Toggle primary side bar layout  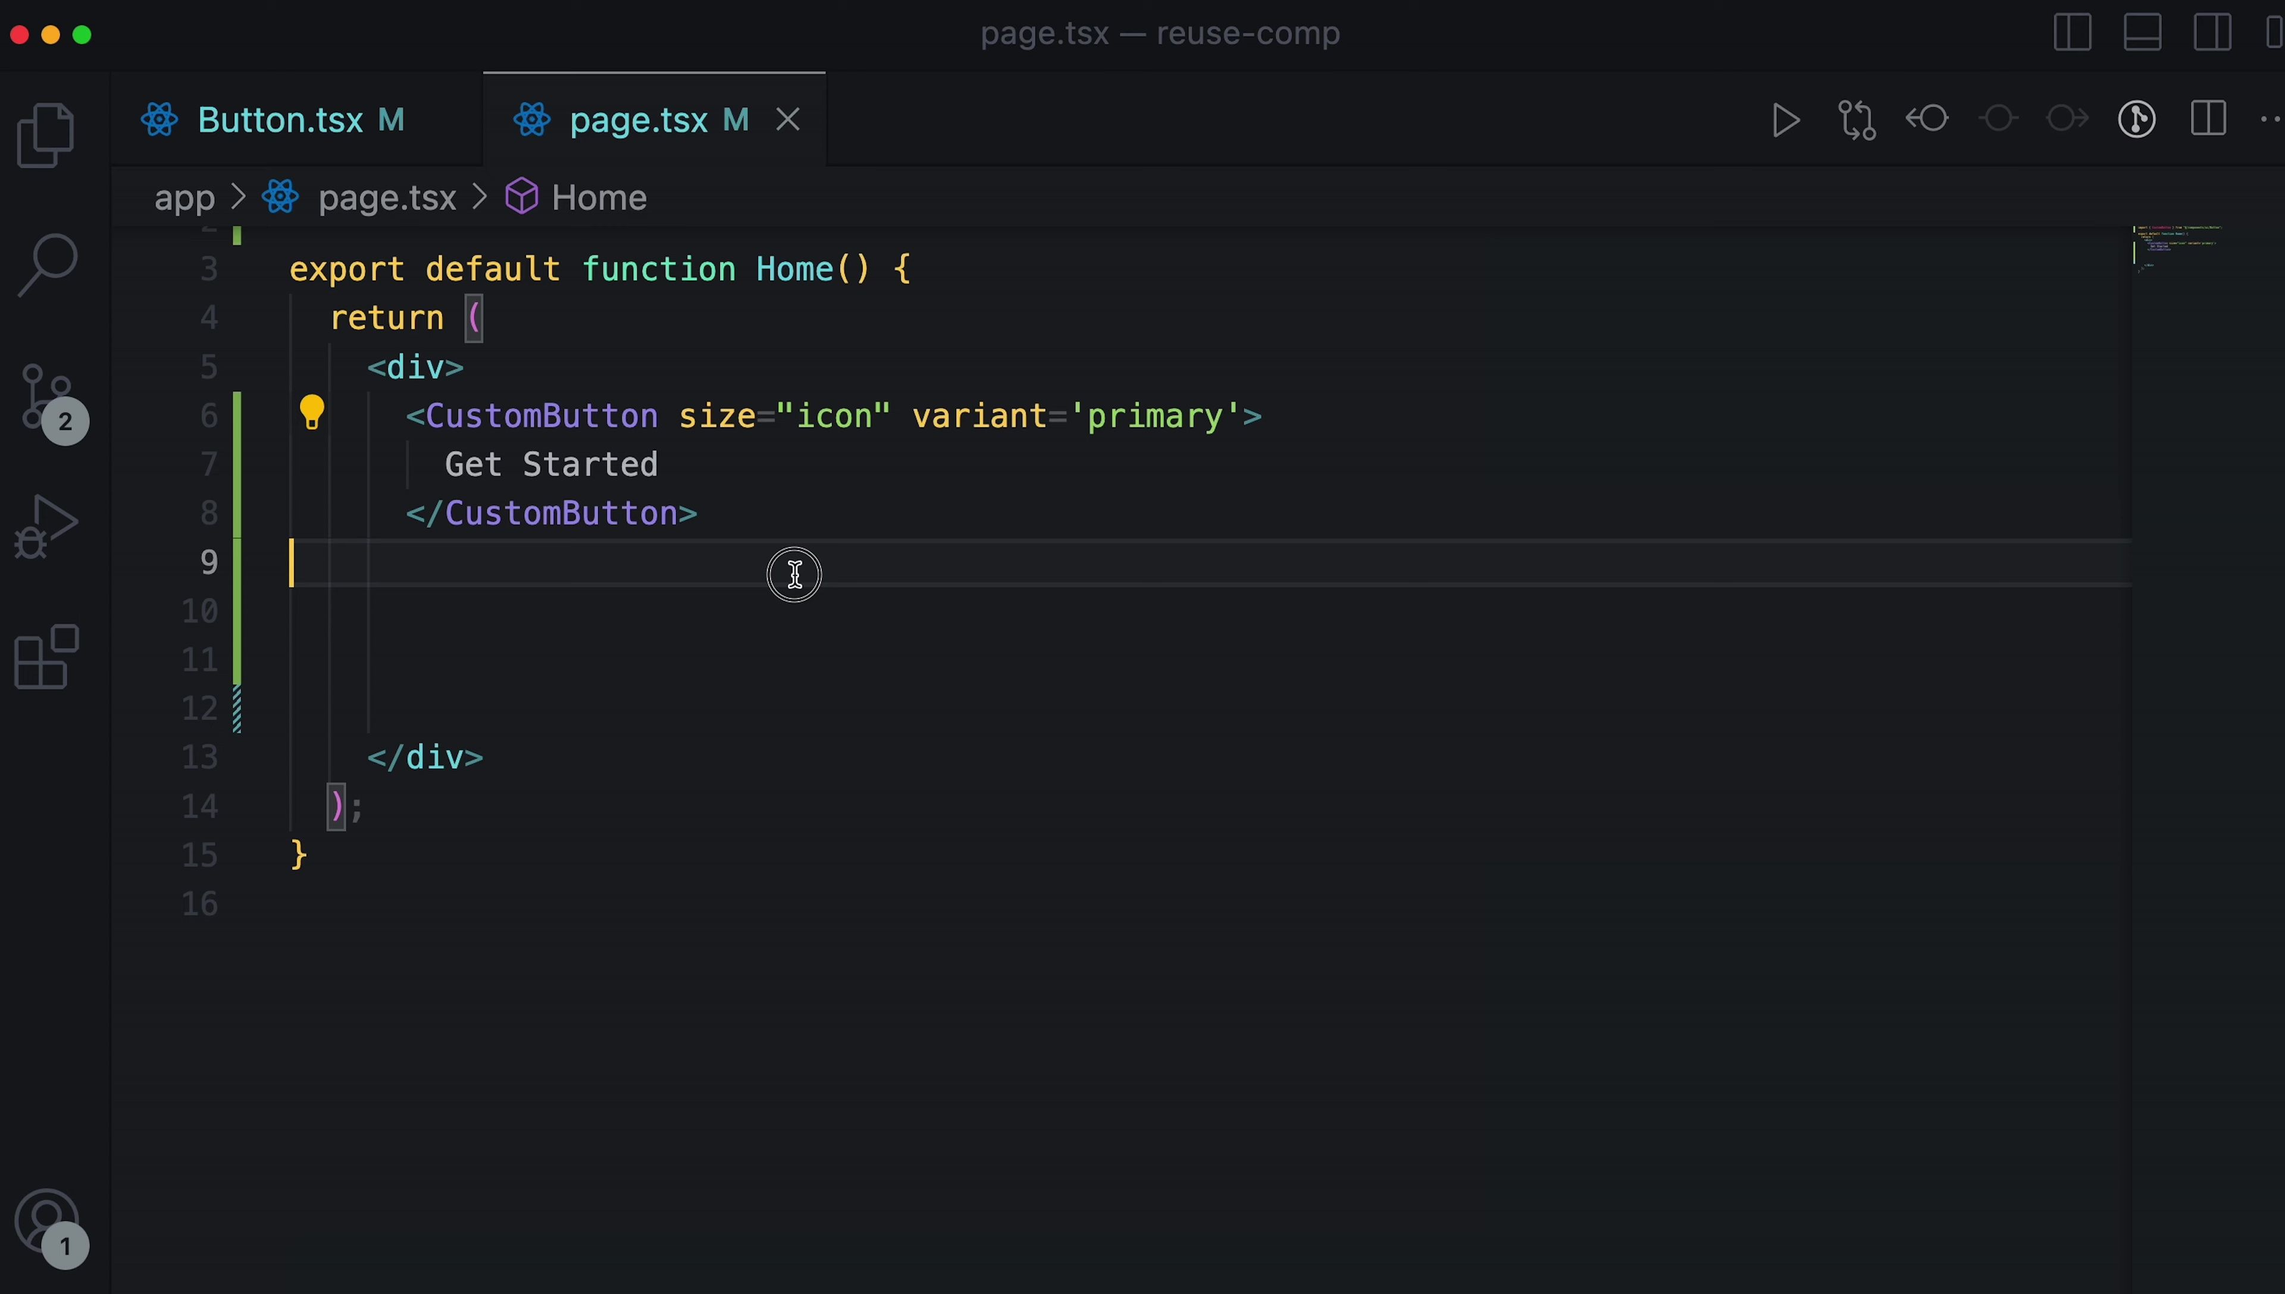(2073, 33)
